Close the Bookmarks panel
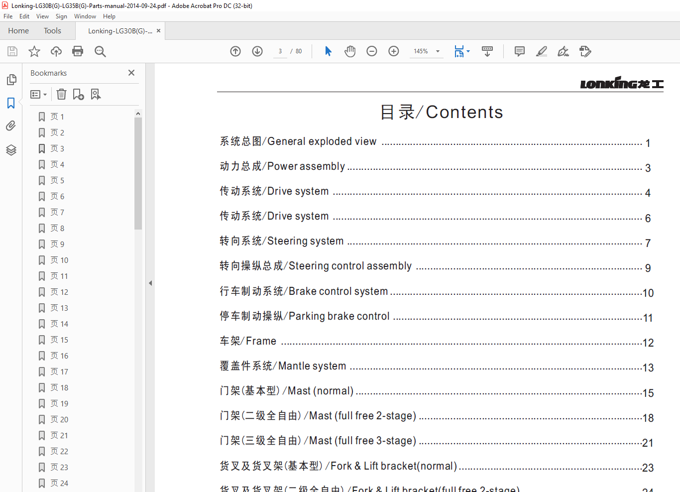680x492 pixels. [131, 73]
